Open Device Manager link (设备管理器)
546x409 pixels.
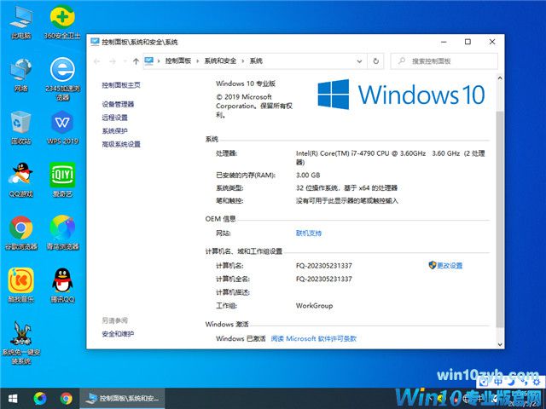pyautogui.click(x=118, y=104)
